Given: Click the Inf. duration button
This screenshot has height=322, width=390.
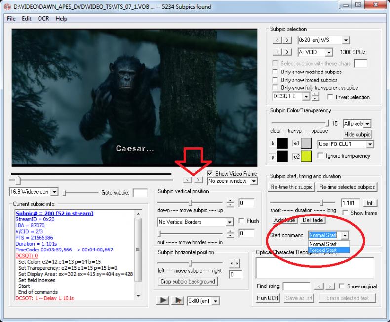Looking at the screenshot, I should (370, 203).
